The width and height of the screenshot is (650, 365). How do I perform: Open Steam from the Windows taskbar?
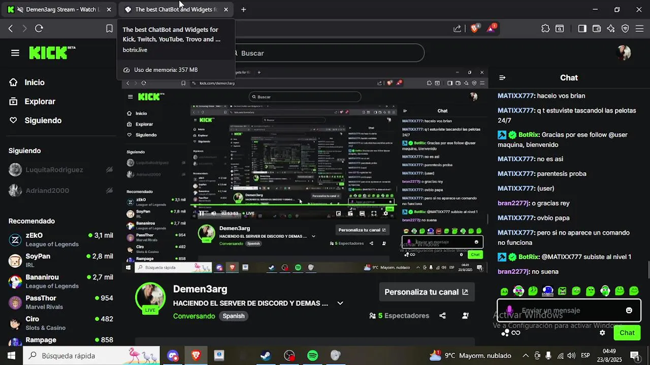click(x=266, y=356)
